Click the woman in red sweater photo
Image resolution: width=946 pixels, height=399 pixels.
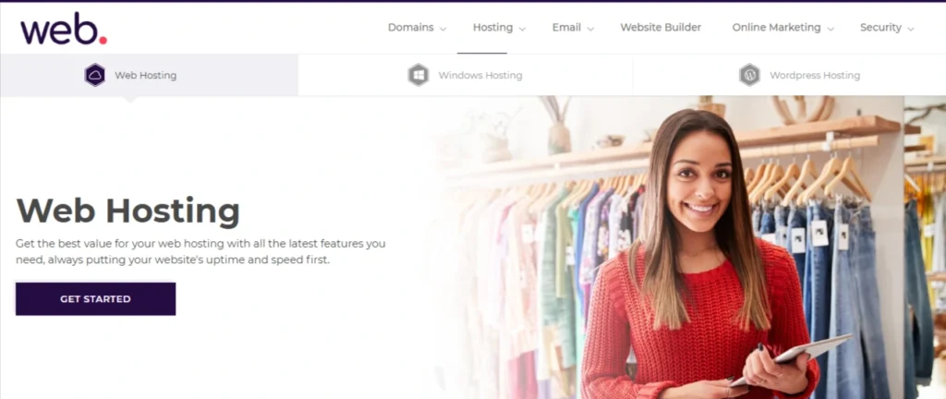tap(700, 253)
